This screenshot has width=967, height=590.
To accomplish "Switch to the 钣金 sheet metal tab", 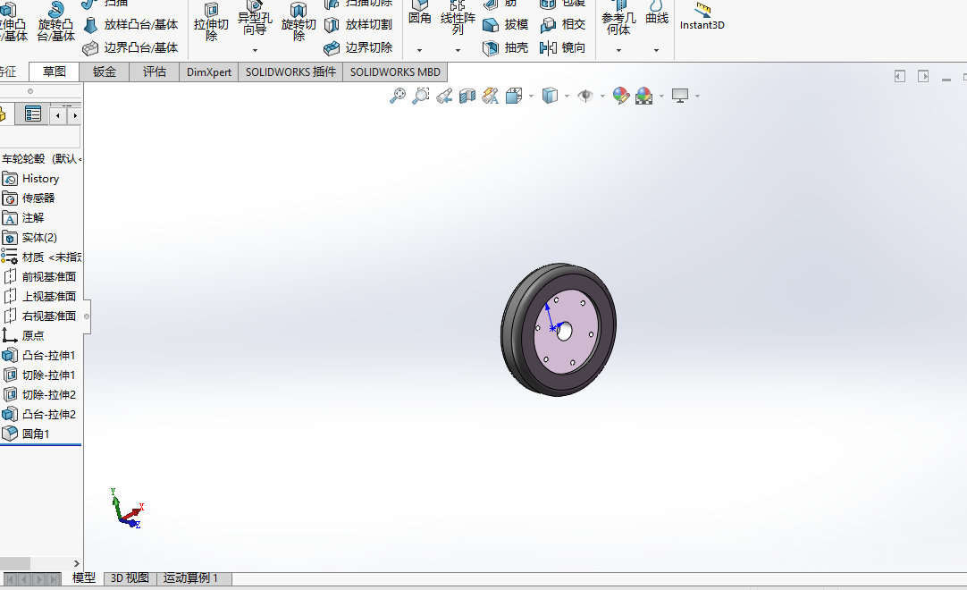I will pos(105,72).
